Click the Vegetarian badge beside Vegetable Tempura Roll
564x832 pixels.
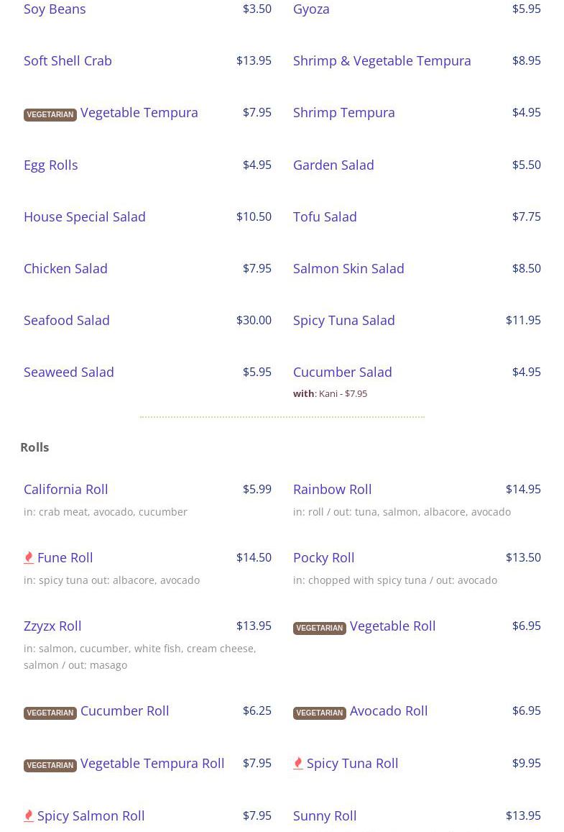tap(50, 765)
